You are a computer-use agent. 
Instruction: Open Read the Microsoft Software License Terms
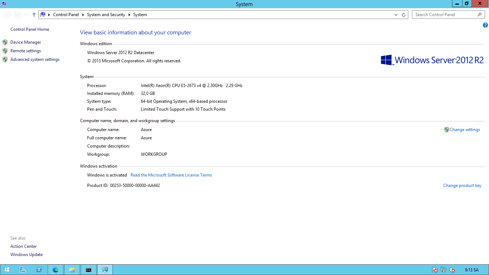tap(171, 175)
